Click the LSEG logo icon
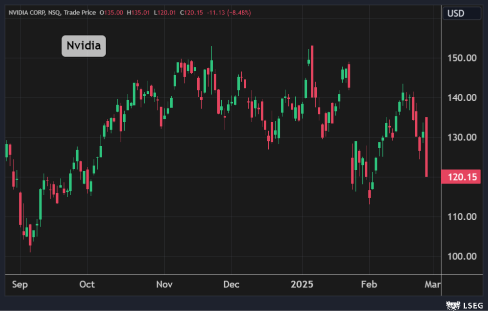The image size is (488, 311). tap(452, 304)
